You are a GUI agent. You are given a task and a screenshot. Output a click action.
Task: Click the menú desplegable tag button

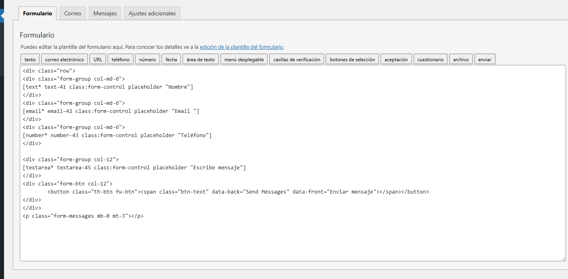[244, 59]
